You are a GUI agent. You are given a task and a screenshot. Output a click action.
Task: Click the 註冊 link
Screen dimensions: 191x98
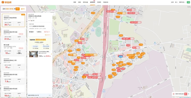[172, 2]
